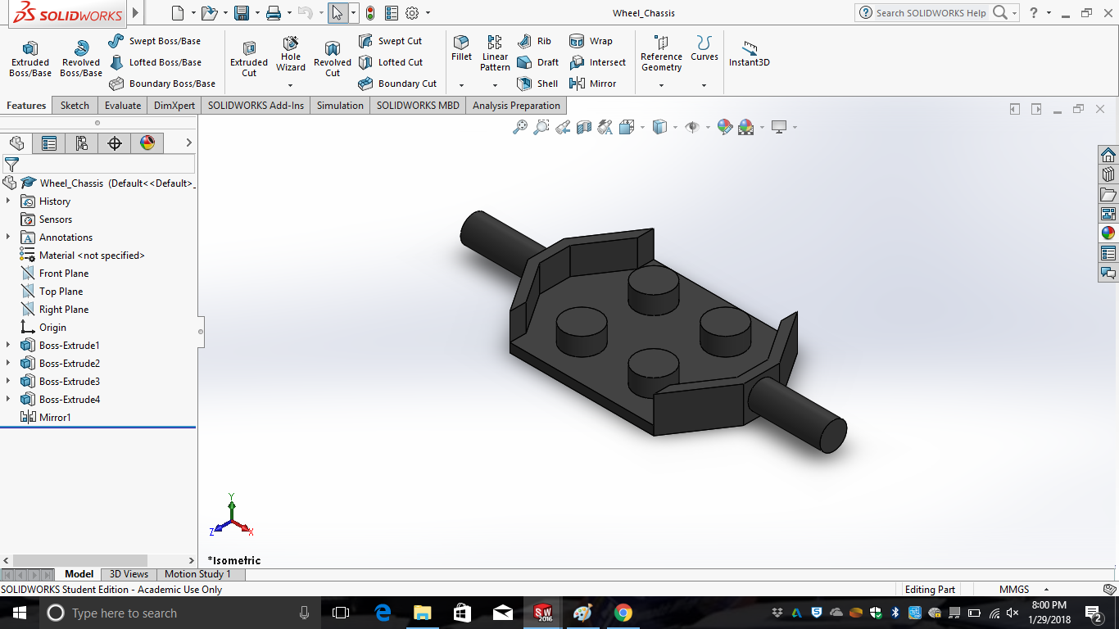Expand the History tree node
Screen dimensions: 1119x629
tap(8, 201)
